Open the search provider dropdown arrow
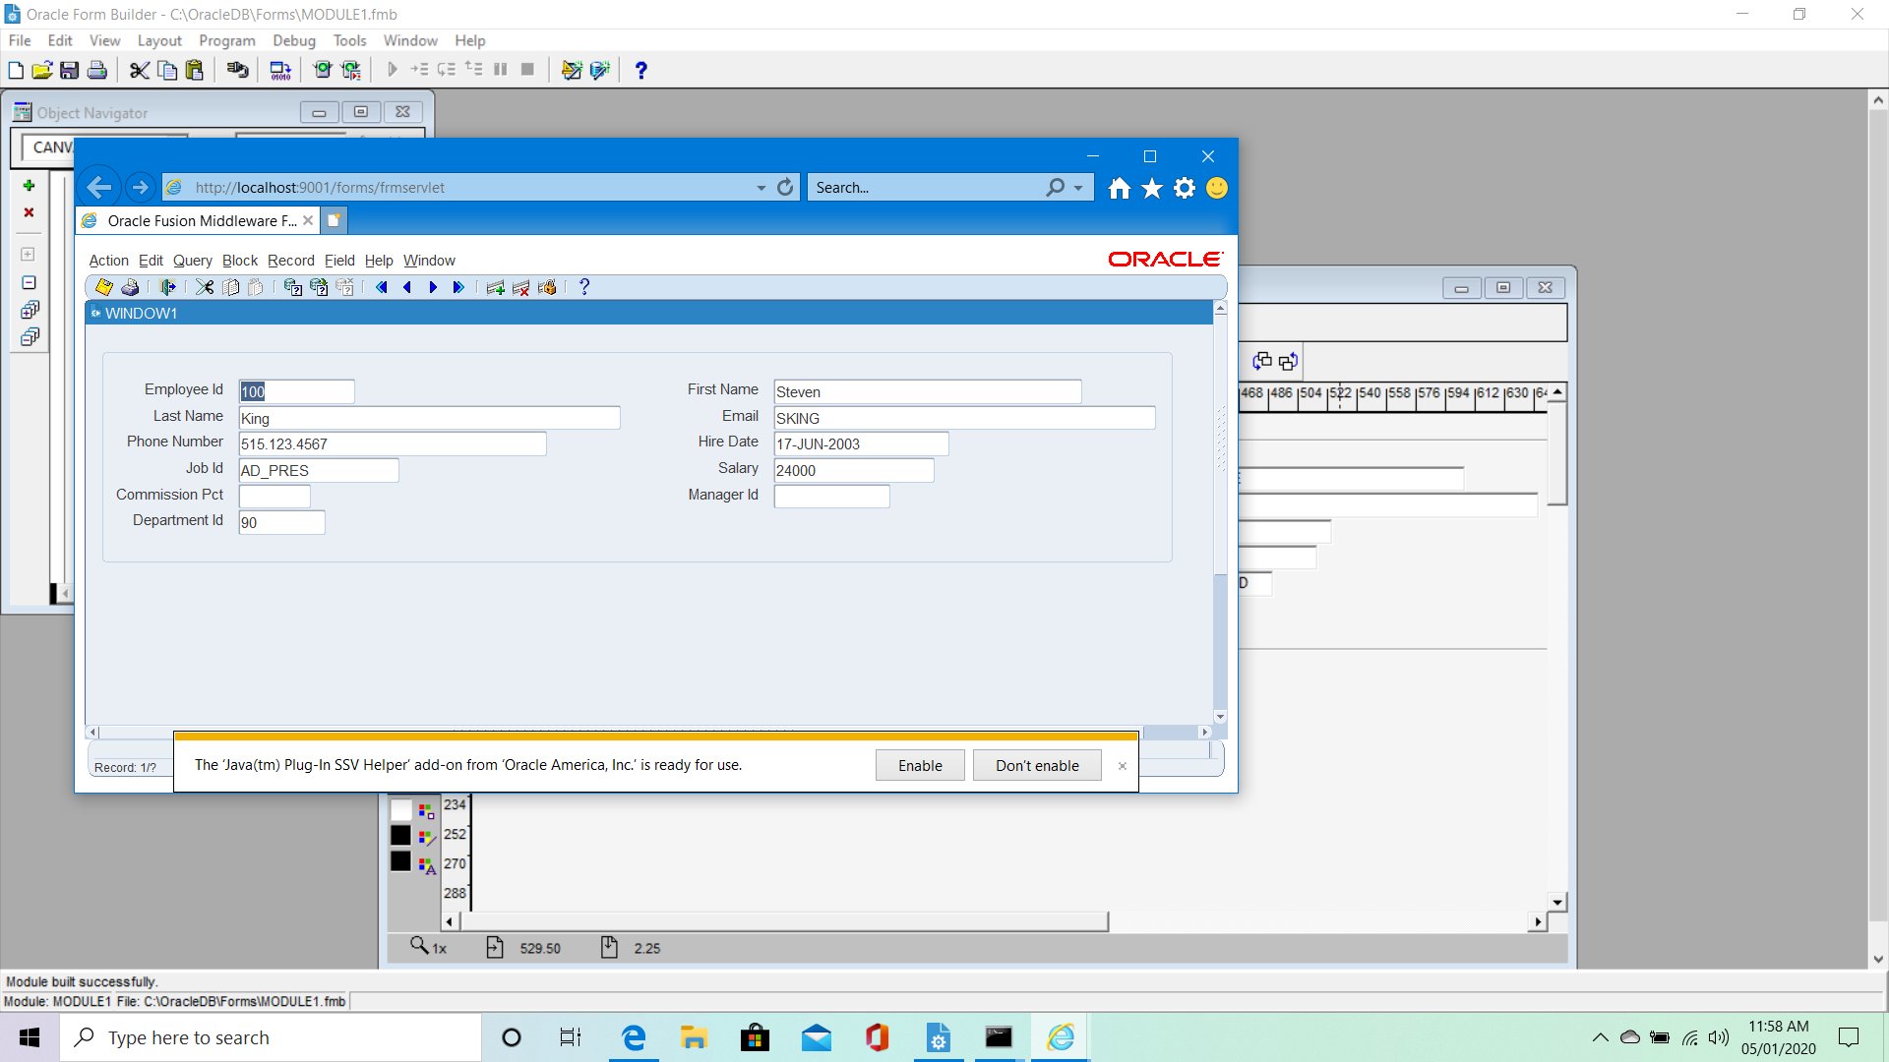The image size is (1889, 1062). click(x=1078, y=188)
